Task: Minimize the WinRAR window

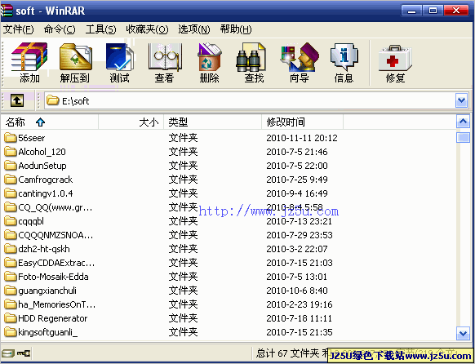Action: (411, 11)
